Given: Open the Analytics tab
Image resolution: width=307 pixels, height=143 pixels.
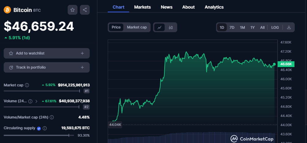Looking at the screenshot, I should coord(214,7).
